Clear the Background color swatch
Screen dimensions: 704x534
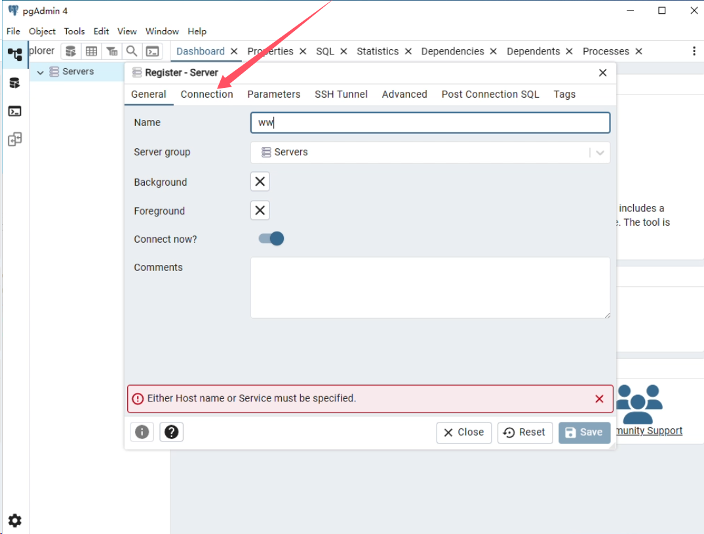[260, 182]
